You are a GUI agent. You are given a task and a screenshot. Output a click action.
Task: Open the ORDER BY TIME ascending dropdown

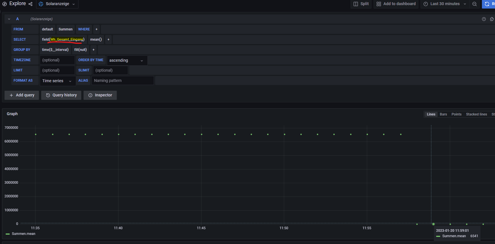[127, 60]
